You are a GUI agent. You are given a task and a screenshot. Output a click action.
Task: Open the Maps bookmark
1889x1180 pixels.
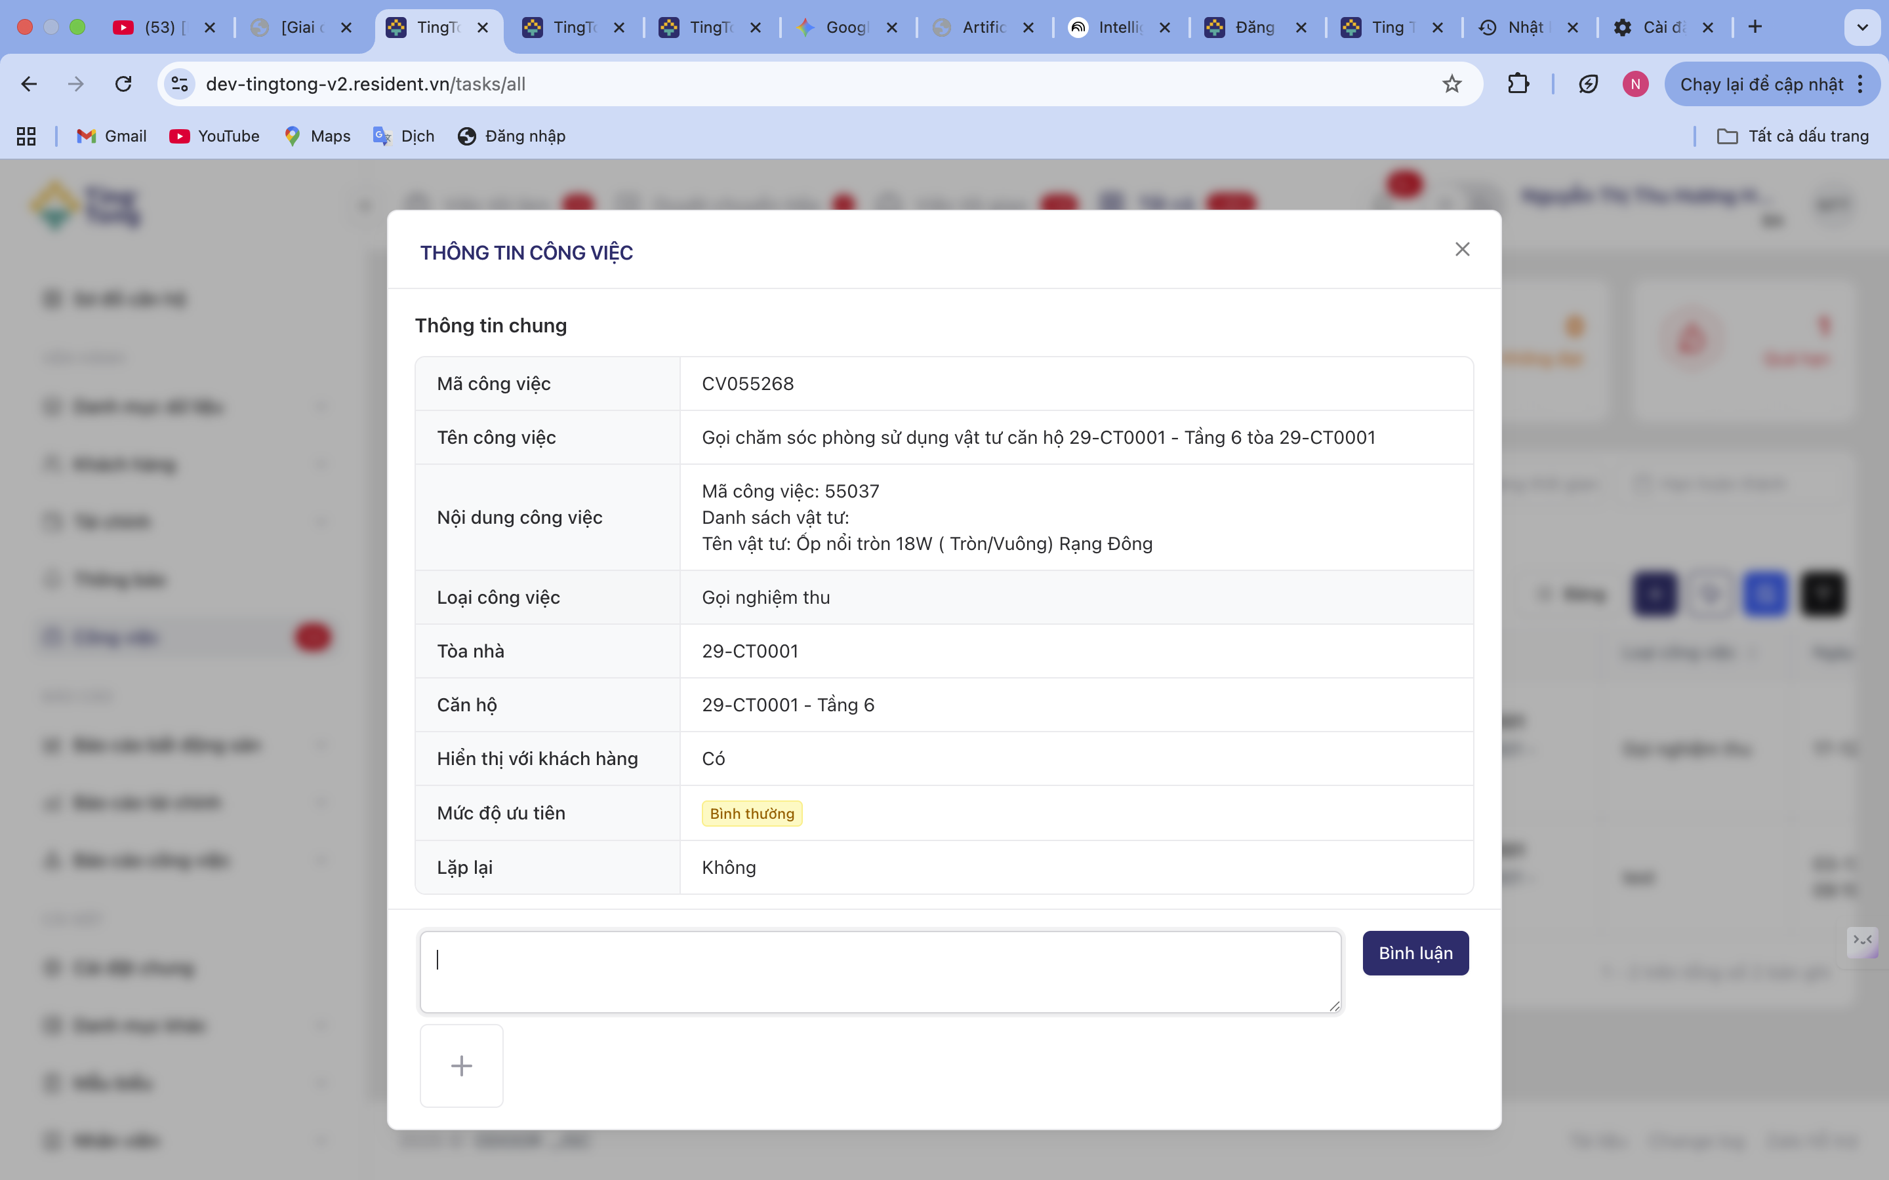tap(317, 136)
